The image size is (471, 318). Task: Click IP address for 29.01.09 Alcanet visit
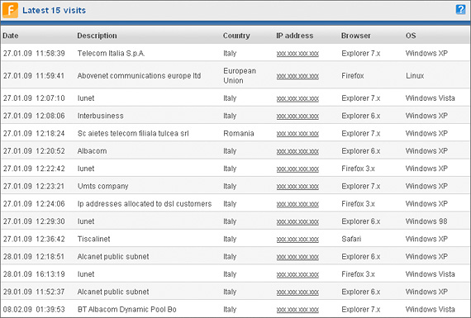297,292
